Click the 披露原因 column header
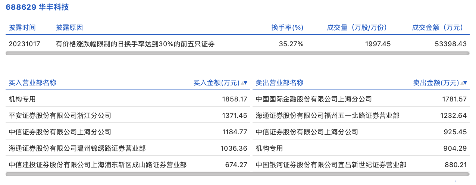Image resolution: width=476 pixels, height=185 pixels. [69, 28]
